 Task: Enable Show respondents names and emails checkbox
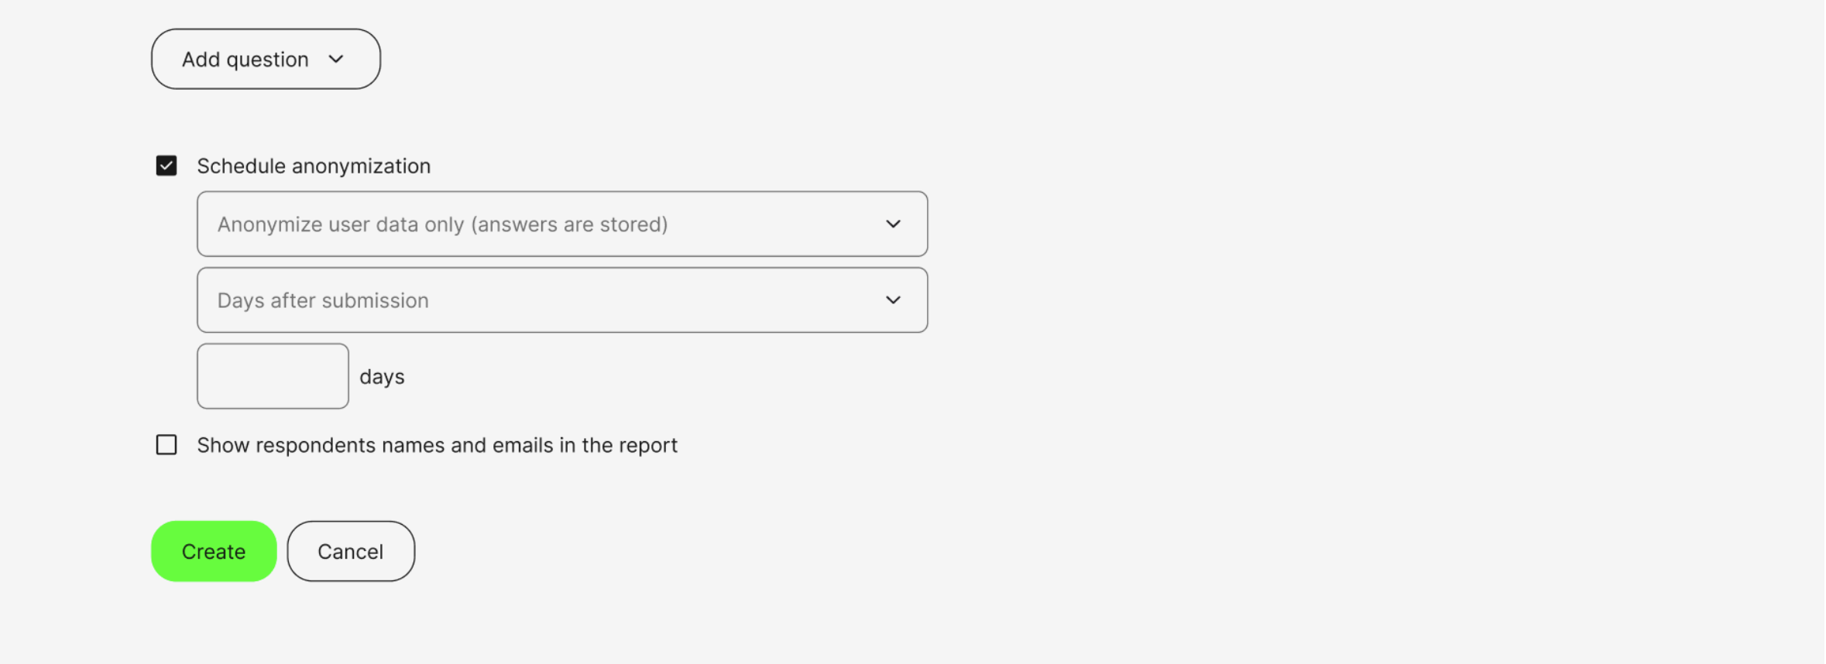point(166,445)
